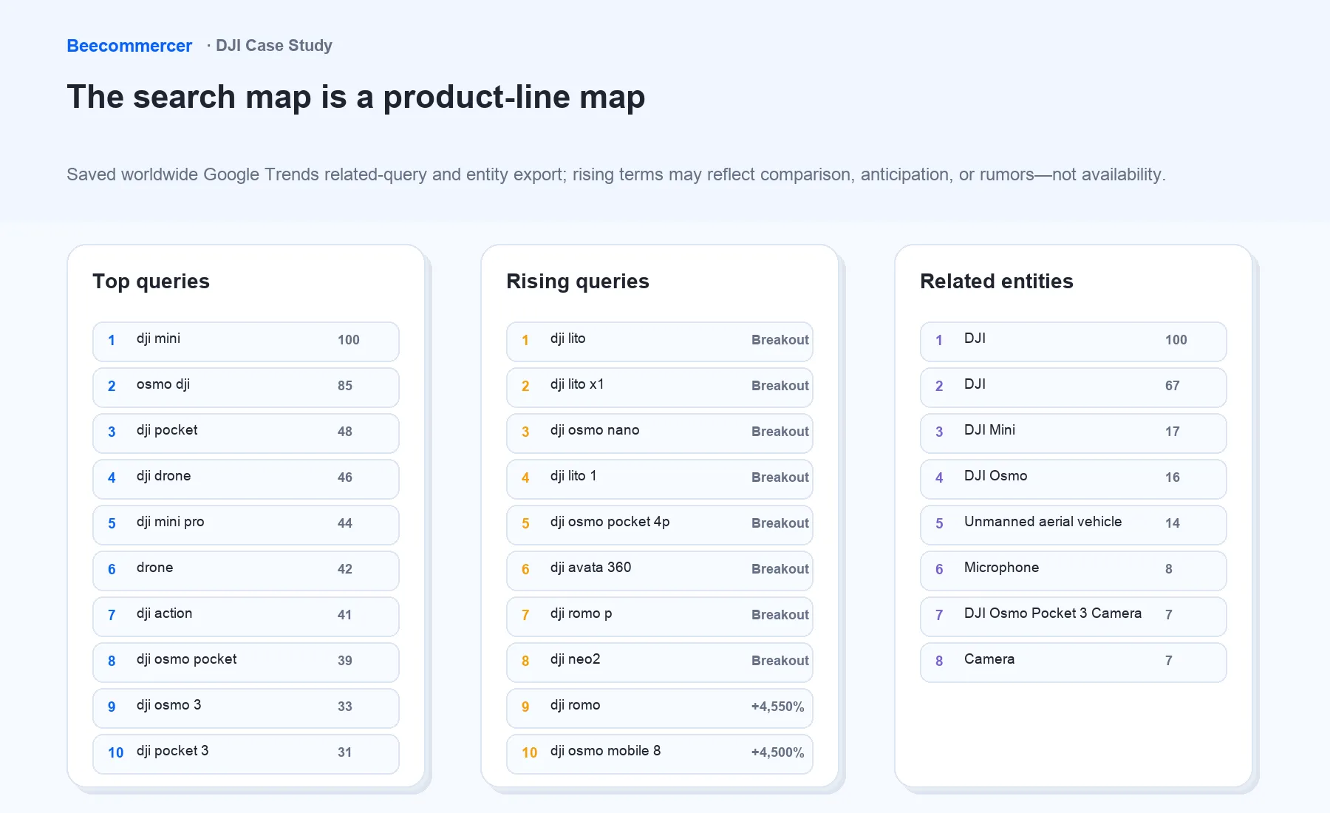
Task: Click the '+4,500%' value for osmo mobile 8
Action: (777, 752)
